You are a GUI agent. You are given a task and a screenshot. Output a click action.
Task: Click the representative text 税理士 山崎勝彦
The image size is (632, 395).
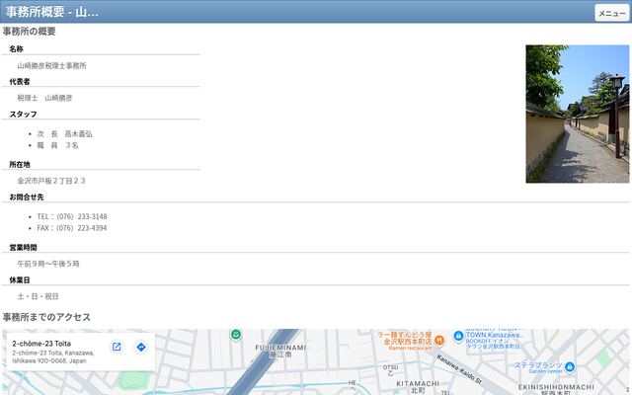[x=44, y=98]
